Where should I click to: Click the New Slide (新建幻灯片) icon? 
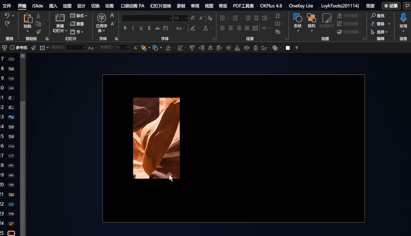60,18
